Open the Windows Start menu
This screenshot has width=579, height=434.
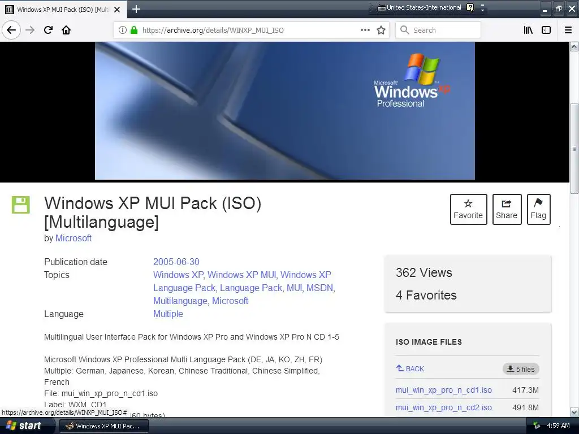click(26, 426)
